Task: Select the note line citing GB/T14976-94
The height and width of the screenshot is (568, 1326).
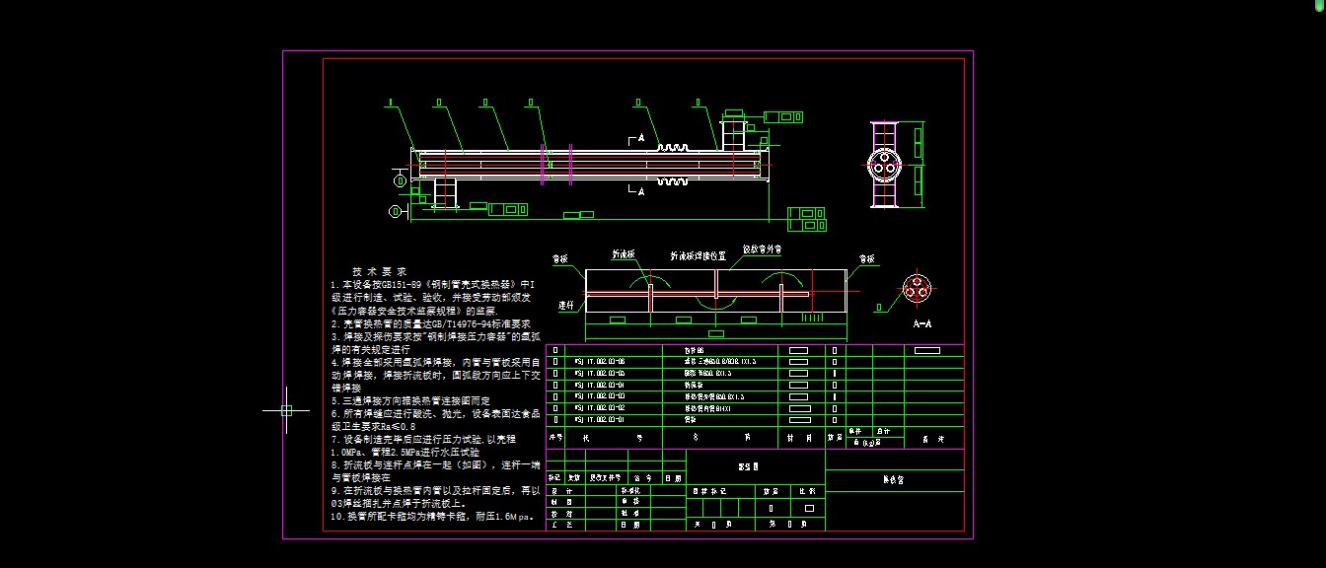Action: point(431,322)
